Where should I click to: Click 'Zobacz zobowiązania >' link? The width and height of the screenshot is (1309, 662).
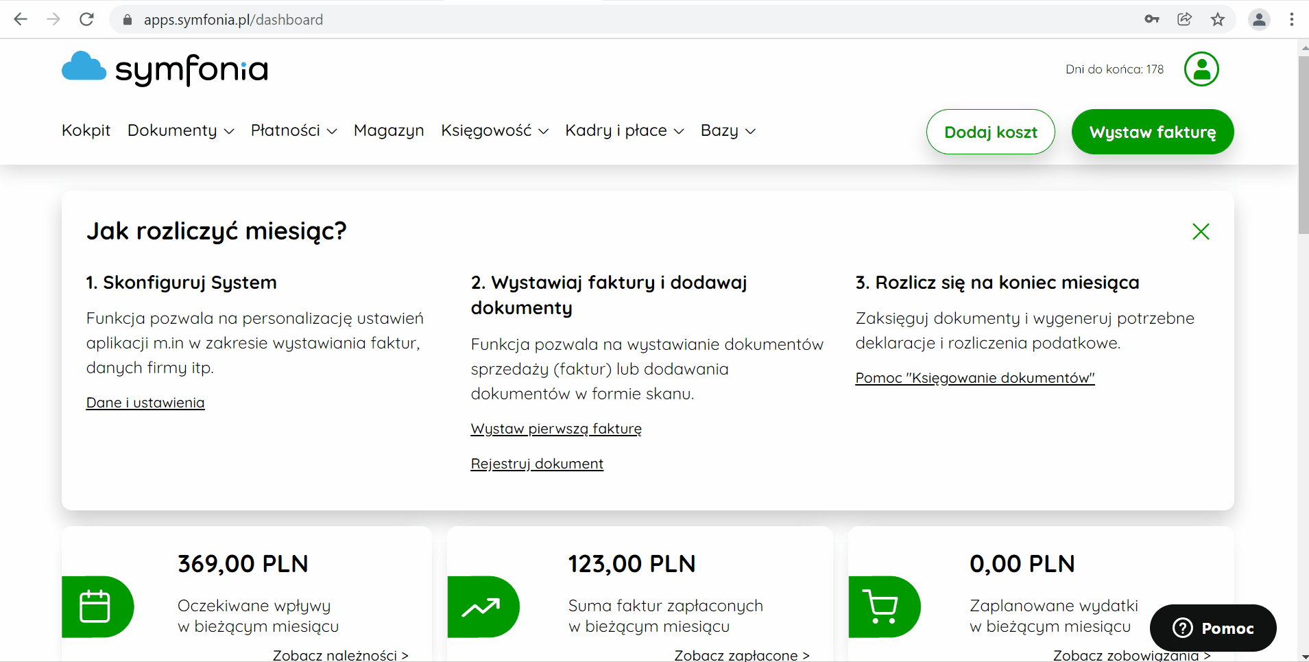[x=1132, y=654]
